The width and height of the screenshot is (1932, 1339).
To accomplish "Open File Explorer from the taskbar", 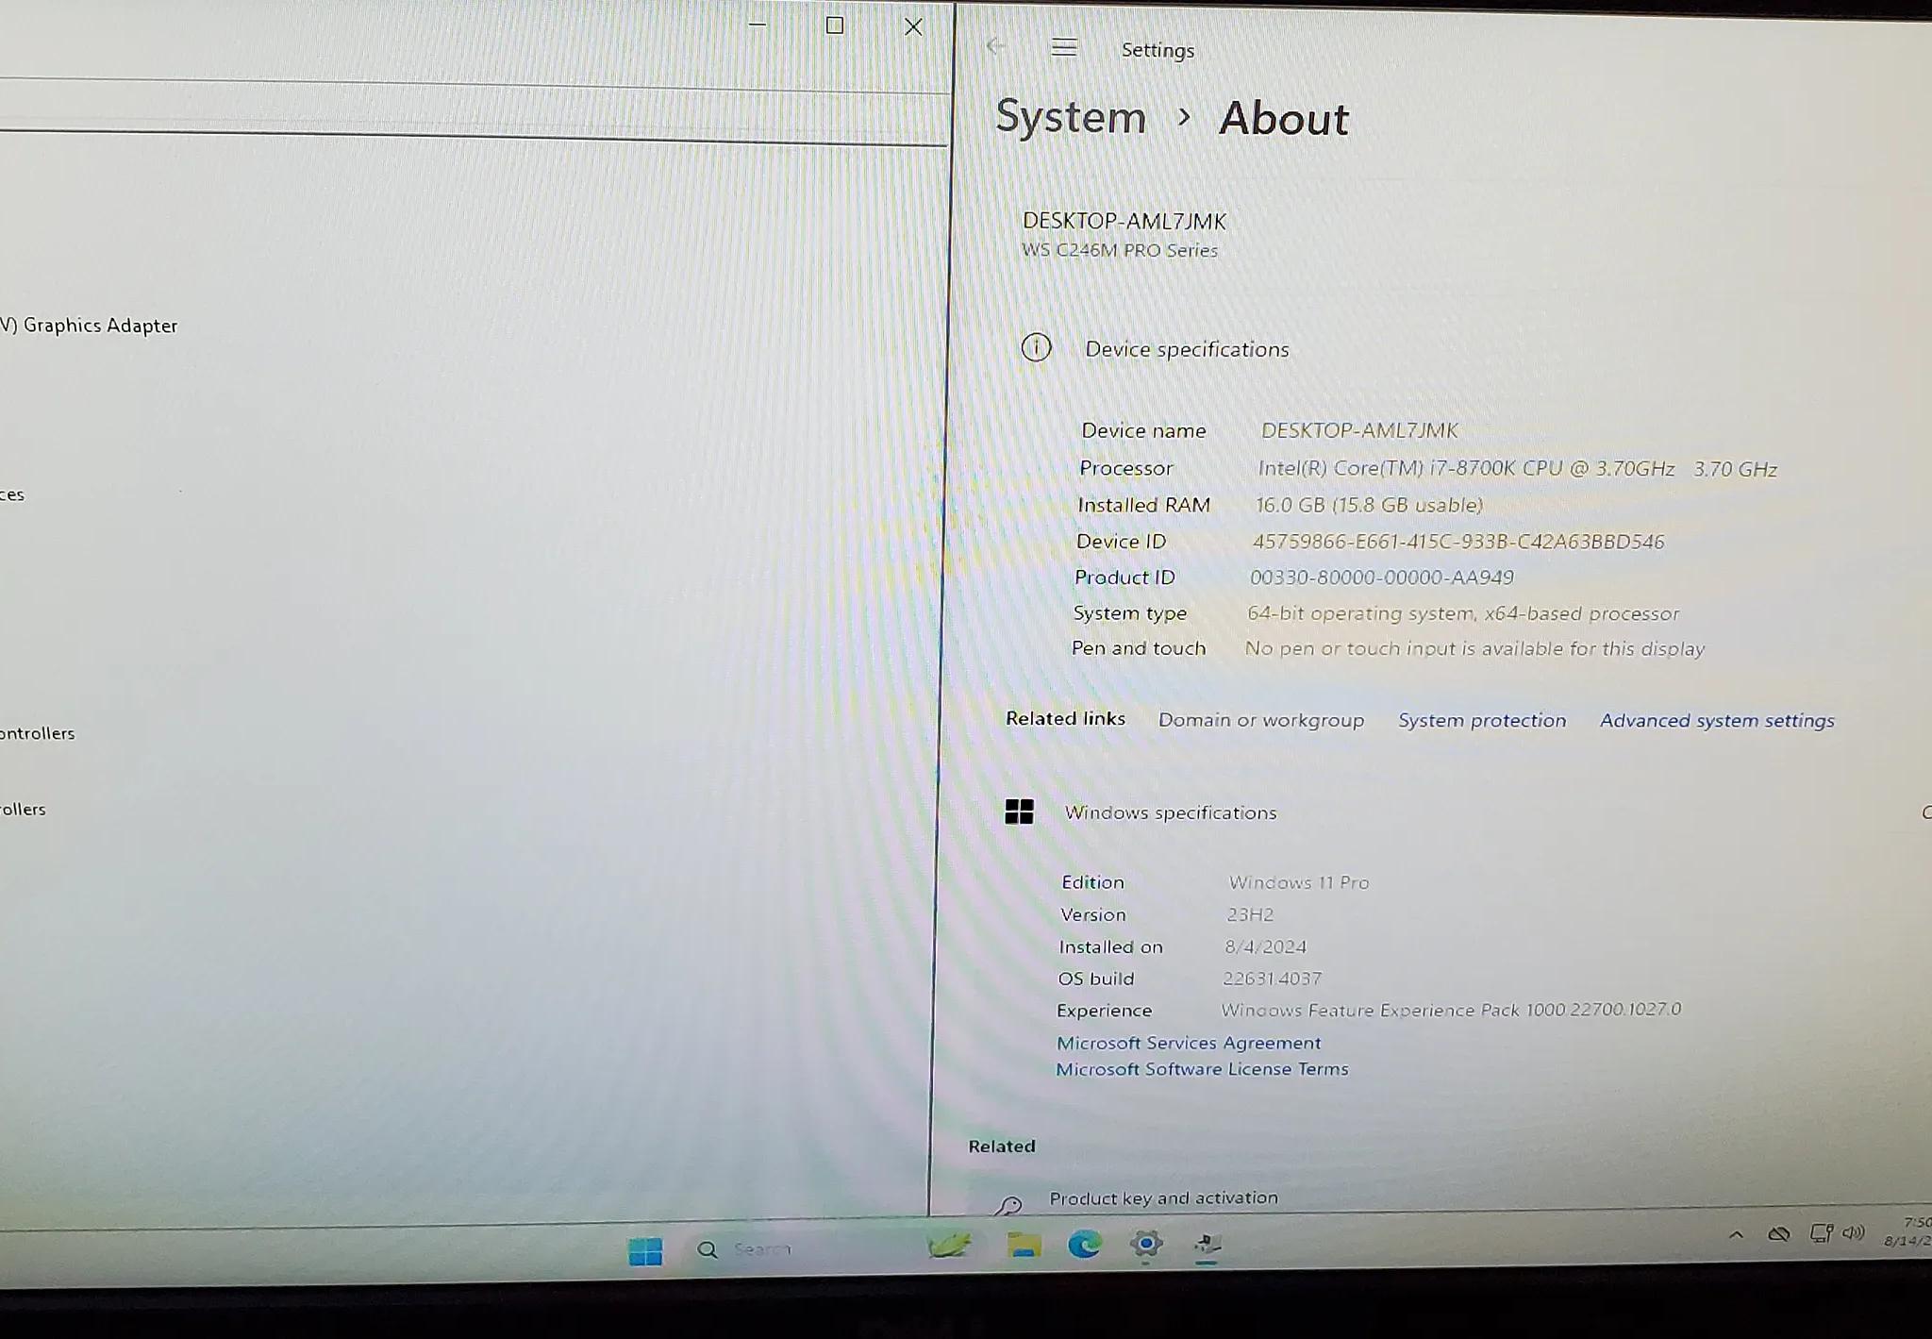I will click(1024, 1246).
